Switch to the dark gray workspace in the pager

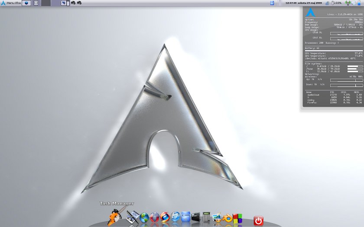click(x=46, y=3)
